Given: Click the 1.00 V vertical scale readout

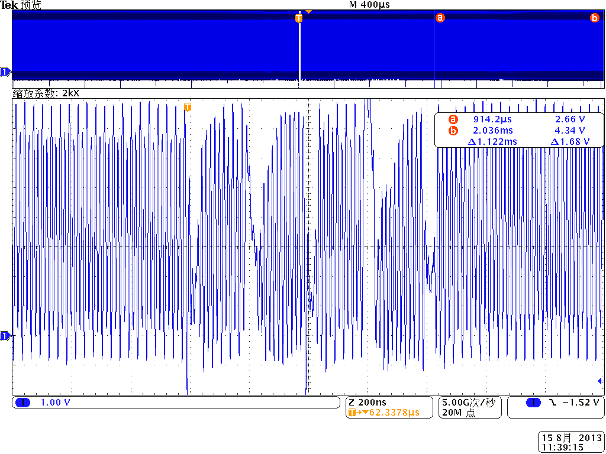Looking at the screenshot, I should 55,403.
